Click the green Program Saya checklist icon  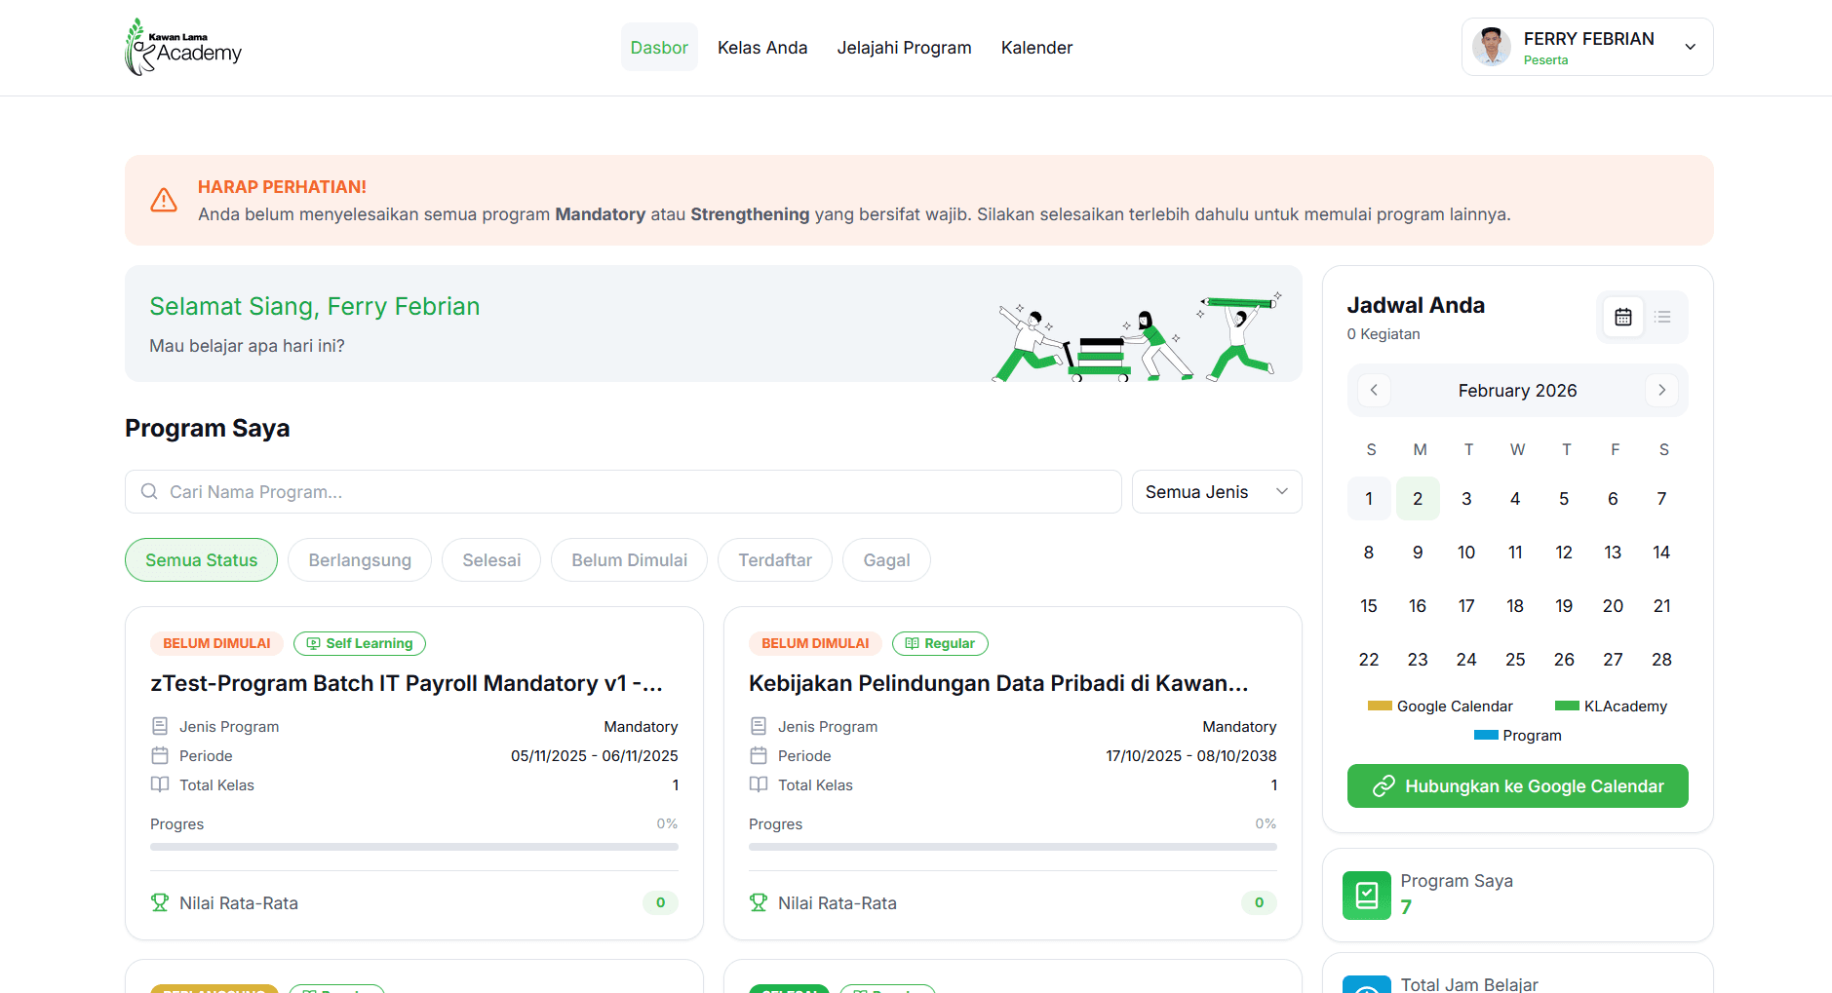[x=1367, y=896]
